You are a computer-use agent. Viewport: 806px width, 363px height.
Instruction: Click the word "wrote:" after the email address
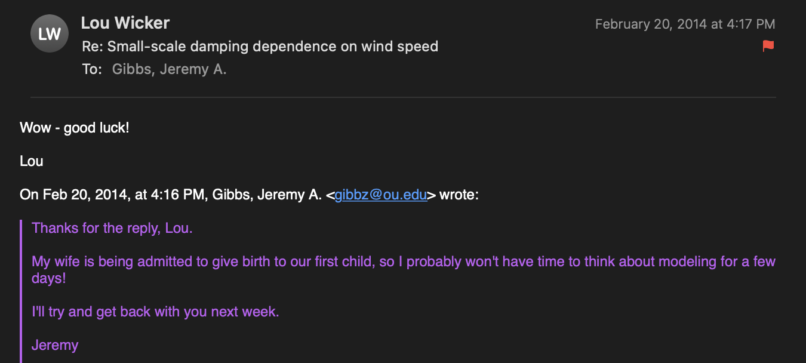(459, 195)
